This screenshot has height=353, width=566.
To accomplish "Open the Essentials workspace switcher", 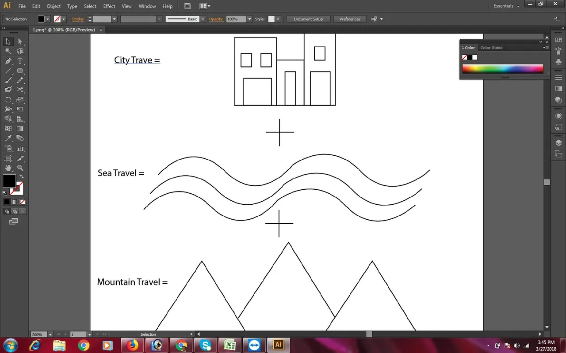I will point(506,6).
